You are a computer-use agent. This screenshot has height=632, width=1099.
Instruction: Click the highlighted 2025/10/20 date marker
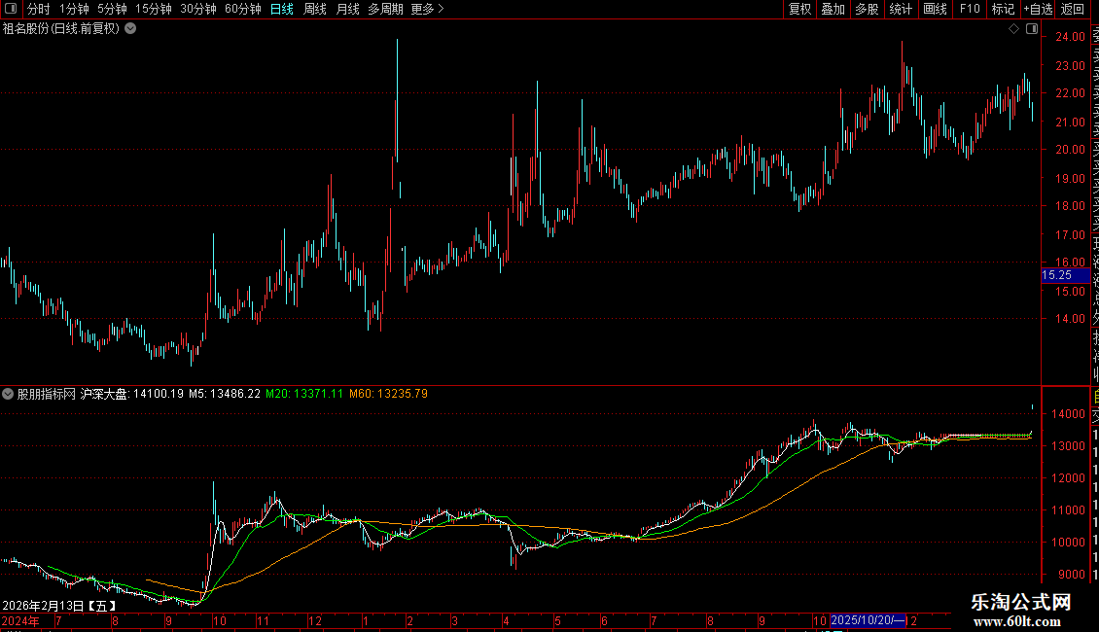(x=869, y=620)
